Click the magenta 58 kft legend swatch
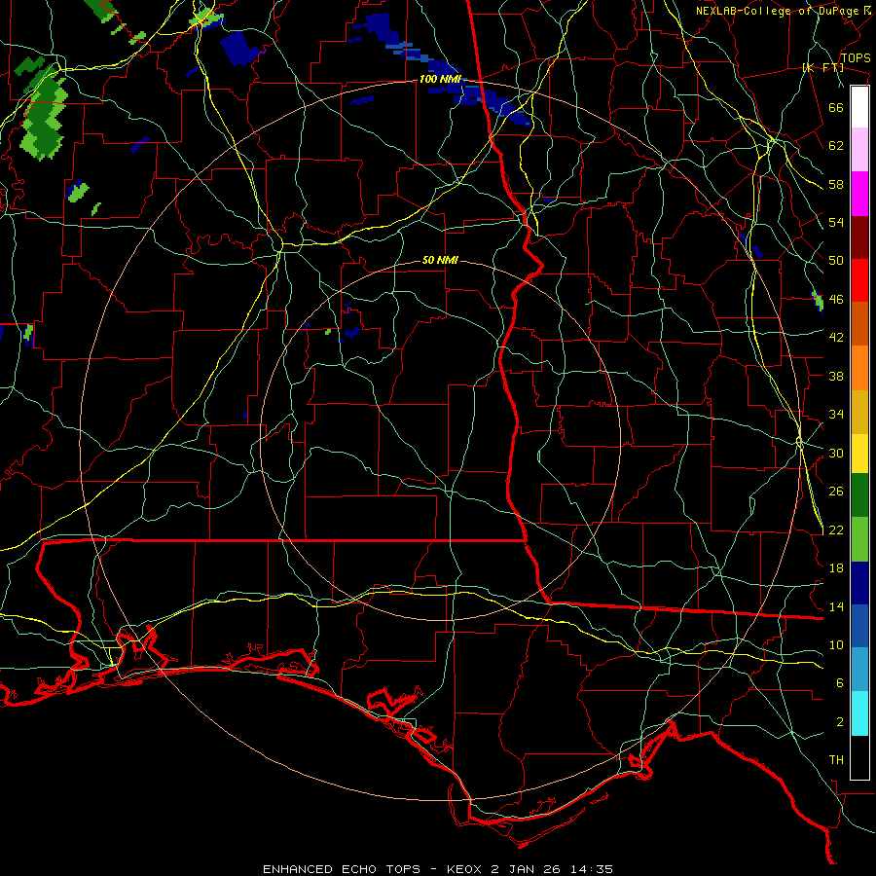Image resolution: width=876 pixels, height=876 pixels. (x=859, y=194)
